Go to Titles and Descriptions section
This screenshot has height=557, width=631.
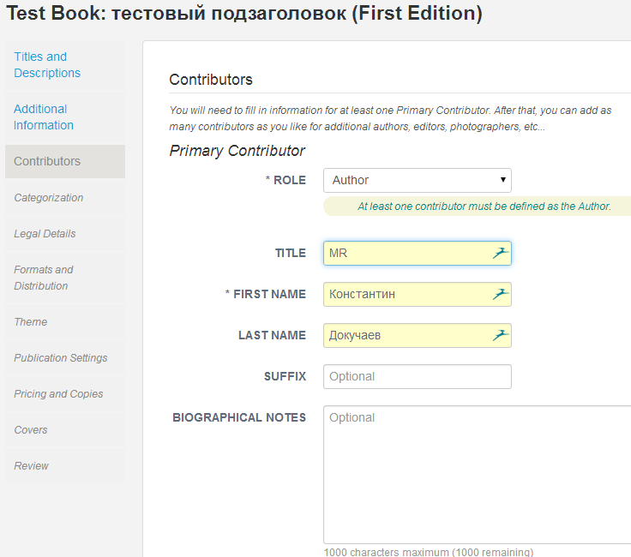(65, 65)
